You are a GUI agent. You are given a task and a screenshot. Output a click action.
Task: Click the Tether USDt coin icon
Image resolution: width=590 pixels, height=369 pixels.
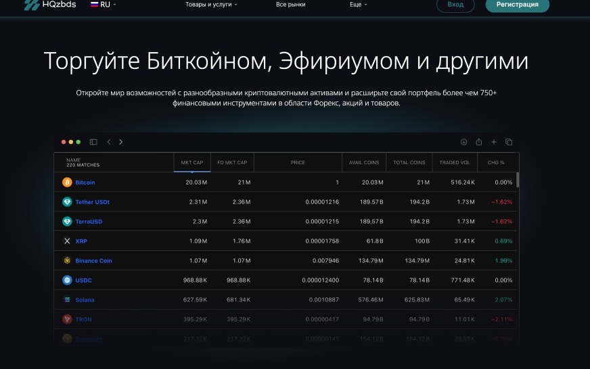[x=67, y=202]
